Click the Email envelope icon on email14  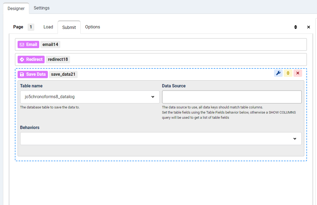22,44
